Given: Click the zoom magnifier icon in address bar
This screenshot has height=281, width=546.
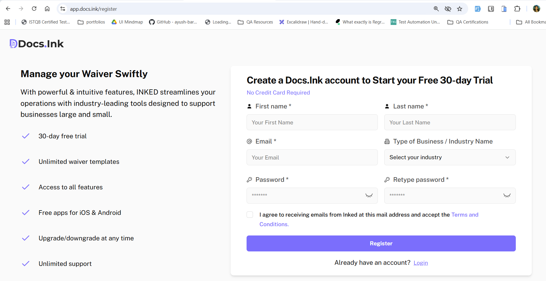Looking at the screenshot, I should tap(436, 9).
